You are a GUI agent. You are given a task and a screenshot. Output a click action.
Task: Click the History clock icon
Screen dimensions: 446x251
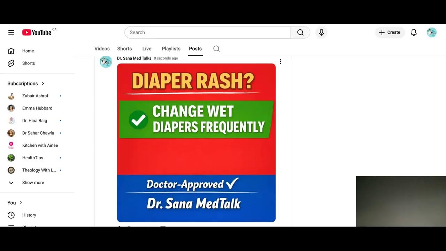pyautogui.click(x=11, y=215)
